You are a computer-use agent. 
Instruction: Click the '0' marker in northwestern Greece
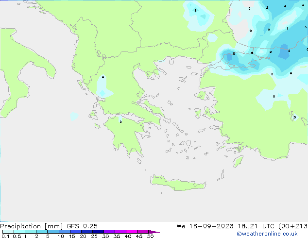click(103, 77)
